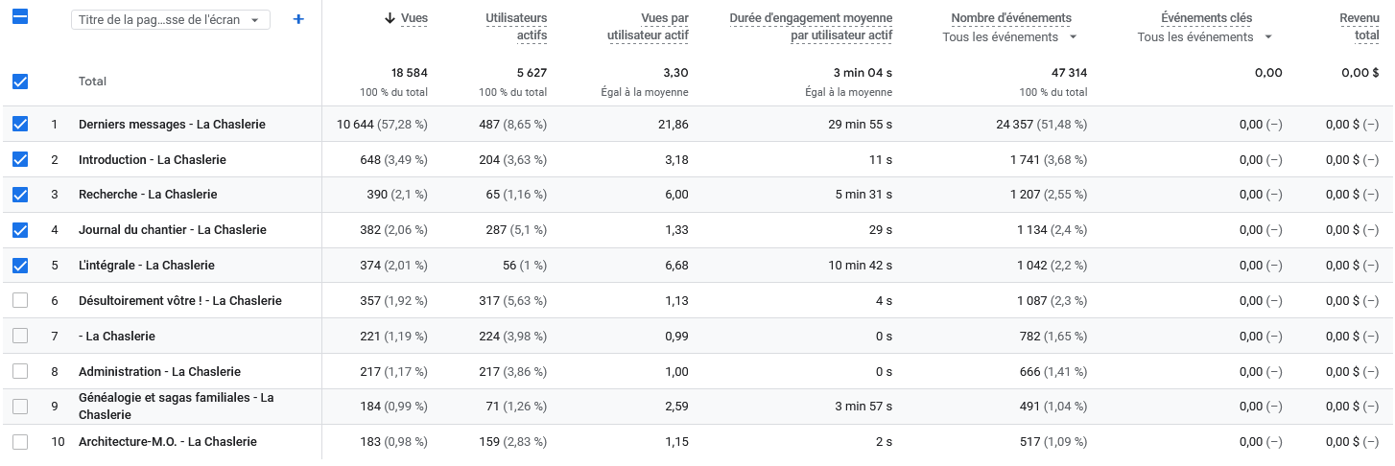Select the Introduction - La Chaslerie row title

coord(153,159)
